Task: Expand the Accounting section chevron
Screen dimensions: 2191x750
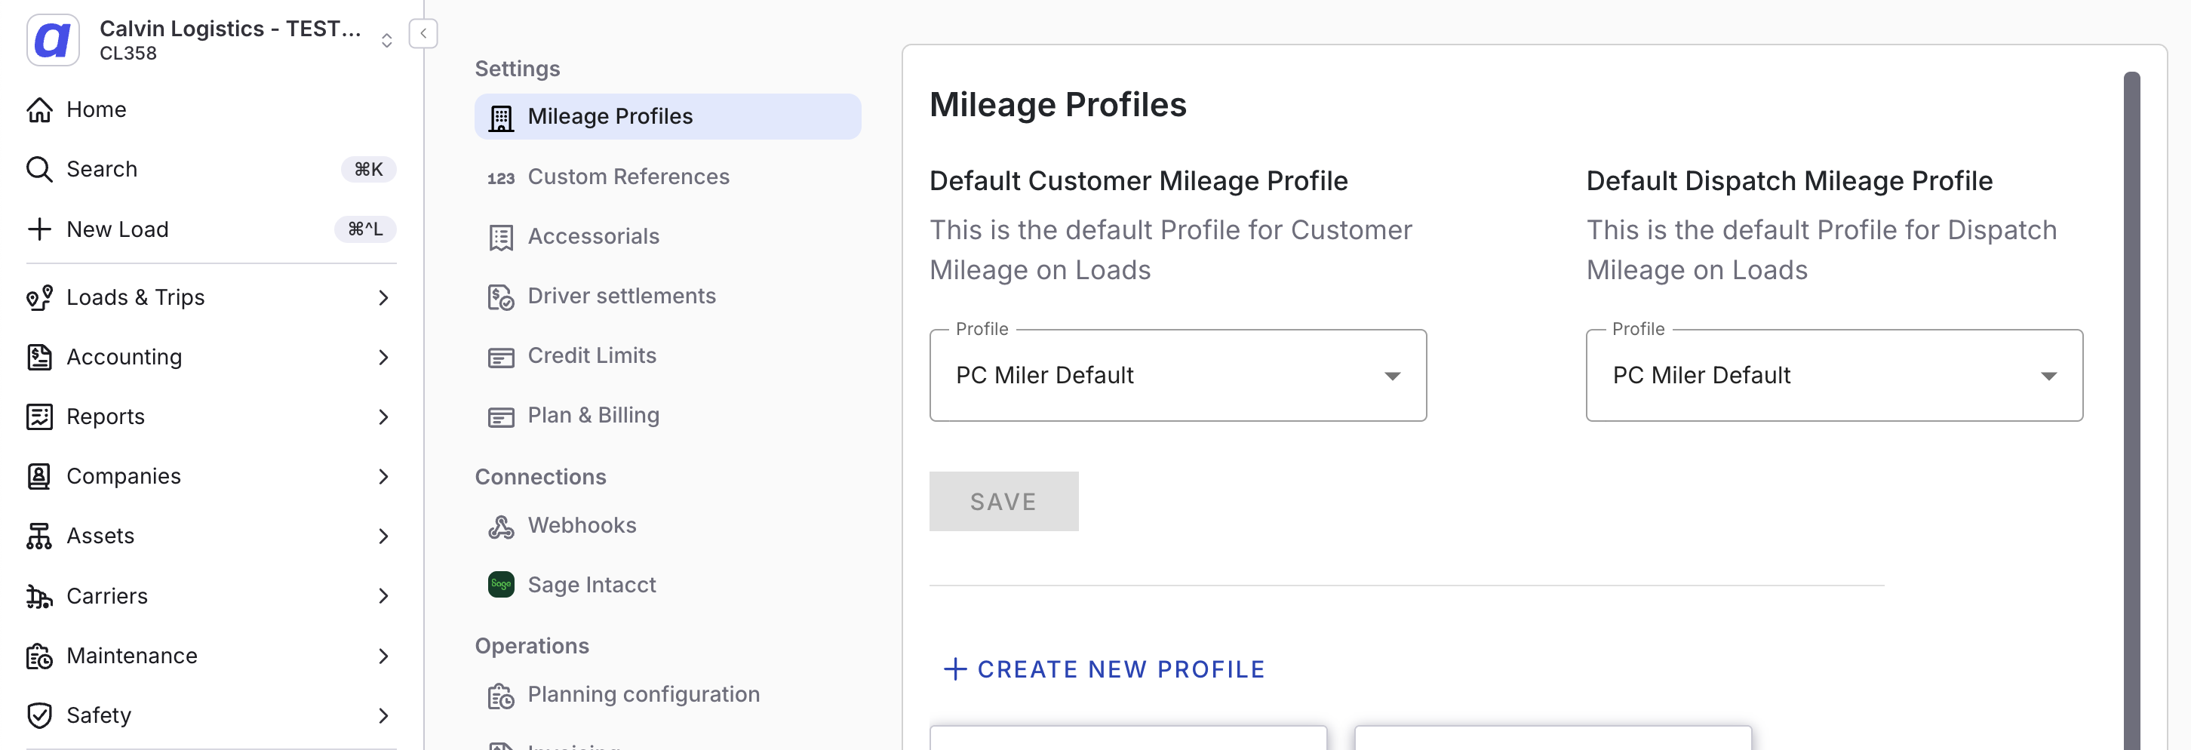Action: (383, 357)
